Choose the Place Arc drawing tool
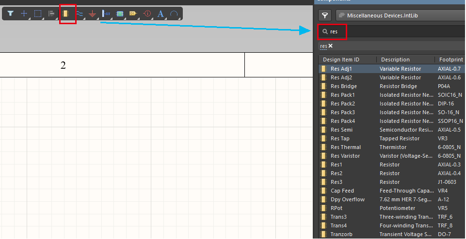Screen dimensions: 466x239 (x=174, y=14)
